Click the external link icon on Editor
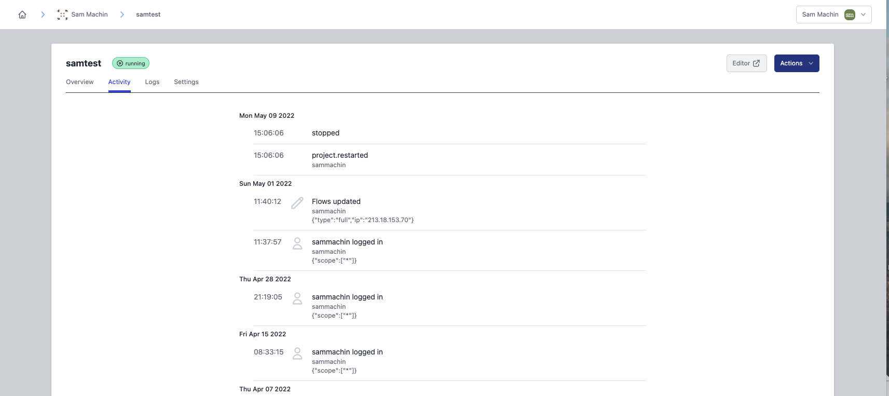The width and height of the screenshot is (889, 396). (x=756, y=63)
